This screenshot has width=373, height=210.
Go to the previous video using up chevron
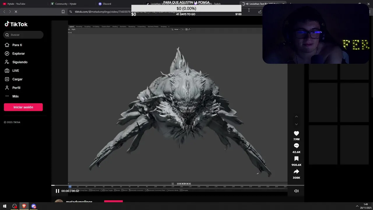296,117
